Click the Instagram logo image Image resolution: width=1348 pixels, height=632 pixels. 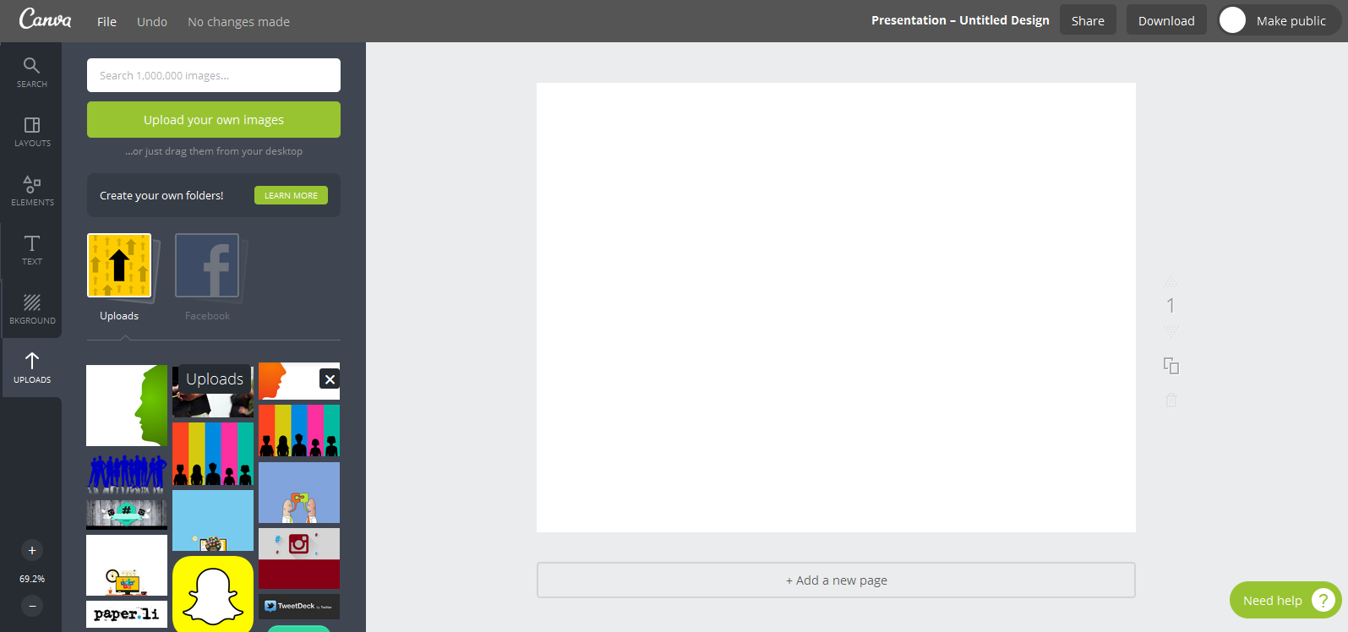299,558
